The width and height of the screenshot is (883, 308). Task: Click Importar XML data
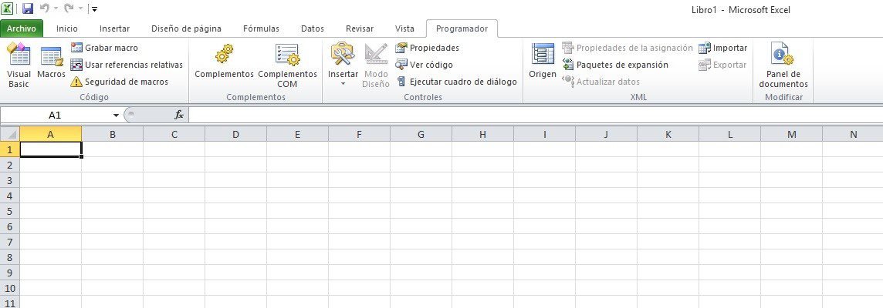tap(723, 48)
